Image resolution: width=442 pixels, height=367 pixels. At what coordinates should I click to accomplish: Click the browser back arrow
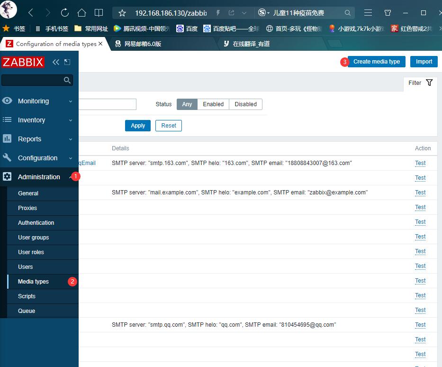(x=31, y=13)
